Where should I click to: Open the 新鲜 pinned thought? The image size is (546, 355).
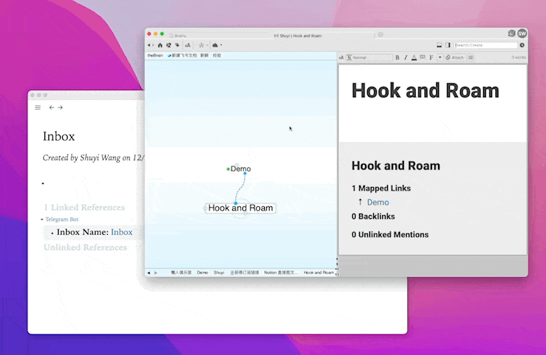point(204,55)
